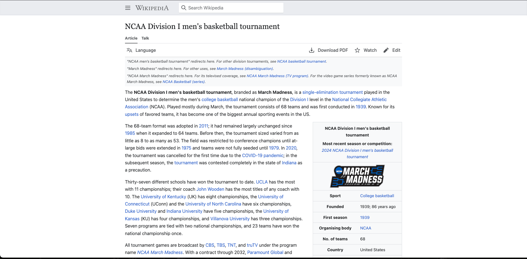Screen dimensions: 527x259
Task: Open NCAA basketball tournament hatnote link
Action: 301,61
